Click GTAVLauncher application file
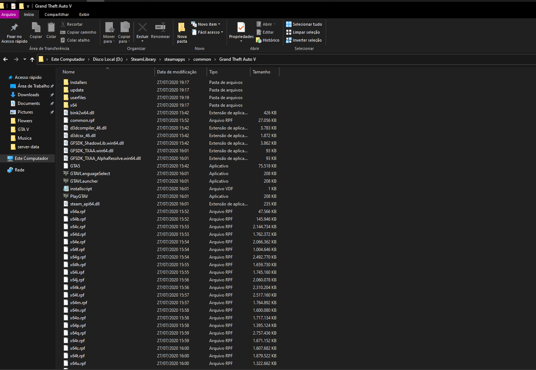Image resolution: width=536 pixels, height=370 pixels. [x=84, y=181]
